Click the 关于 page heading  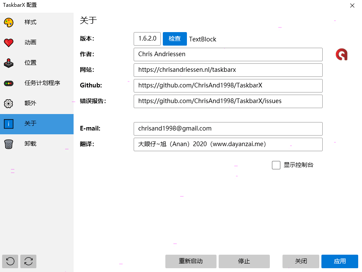(x=88, y=20)
